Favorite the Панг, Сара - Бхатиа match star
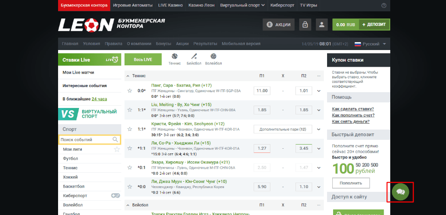Screen dimensions: 446x215 pyautogui.click(x=130, y=91)
